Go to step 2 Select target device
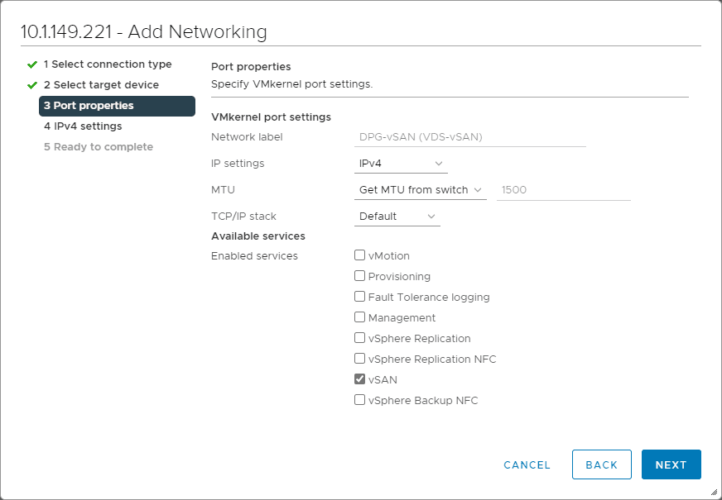Image resolution: width=722 pixels, height=500 pixels. (101, 85)
